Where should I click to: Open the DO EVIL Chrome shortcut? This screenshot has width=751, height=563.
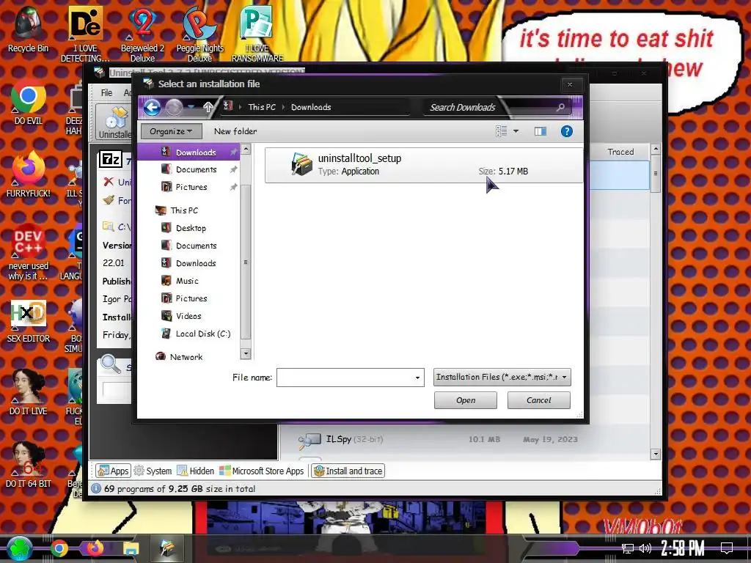point(28,103)
